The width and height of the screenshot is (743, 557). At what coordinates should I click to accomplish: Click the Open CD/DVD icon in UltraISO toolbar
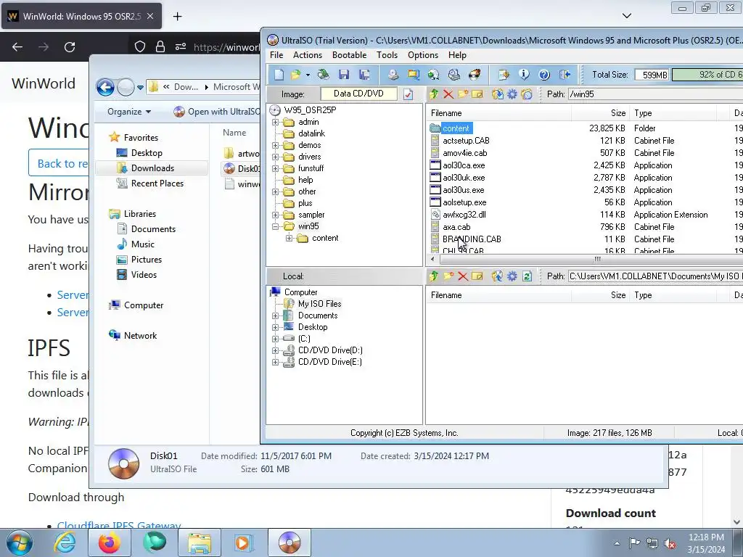tap(324, 75)
